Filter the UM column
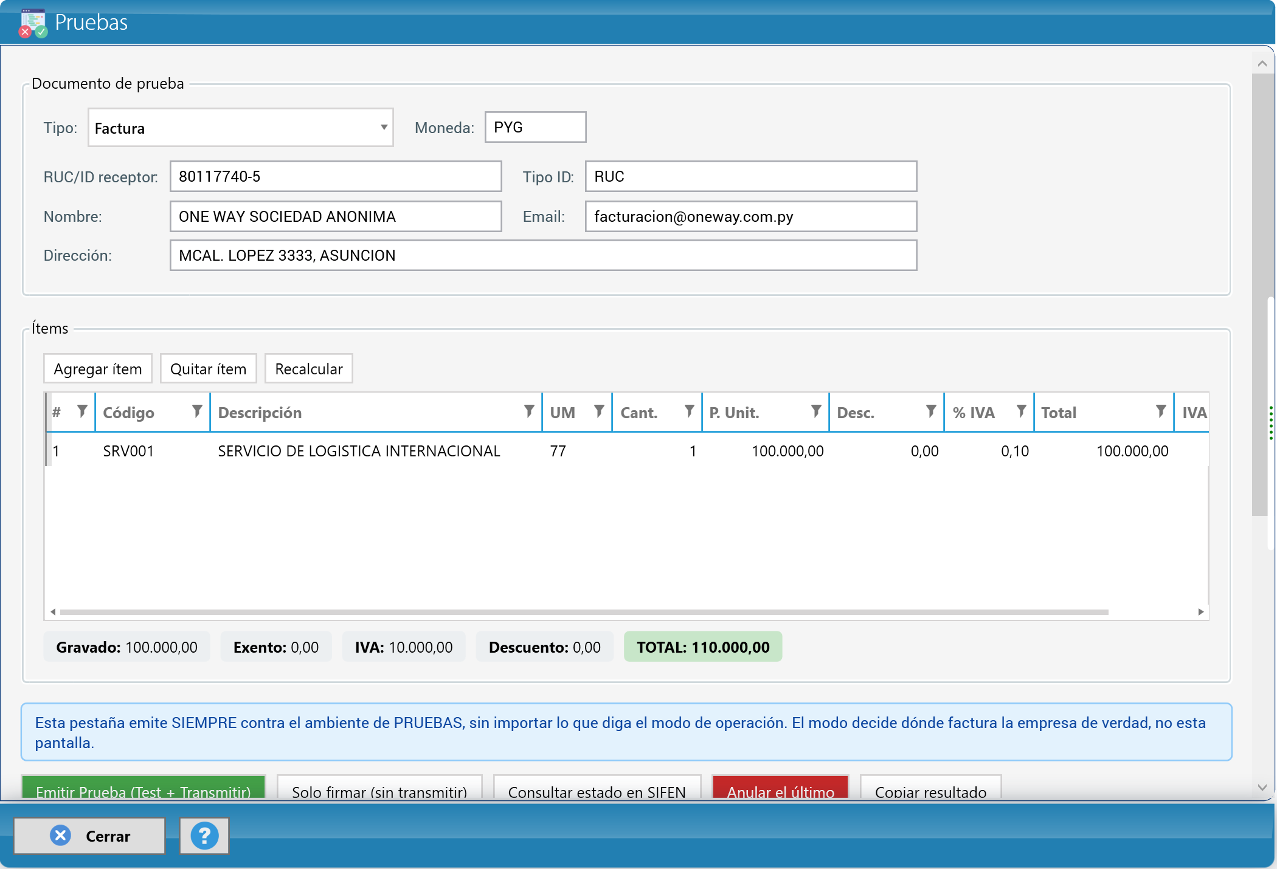Viewport: 1277px width, 869px height. coord(599,411)
